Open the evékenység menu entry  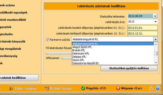coord(9,56)
